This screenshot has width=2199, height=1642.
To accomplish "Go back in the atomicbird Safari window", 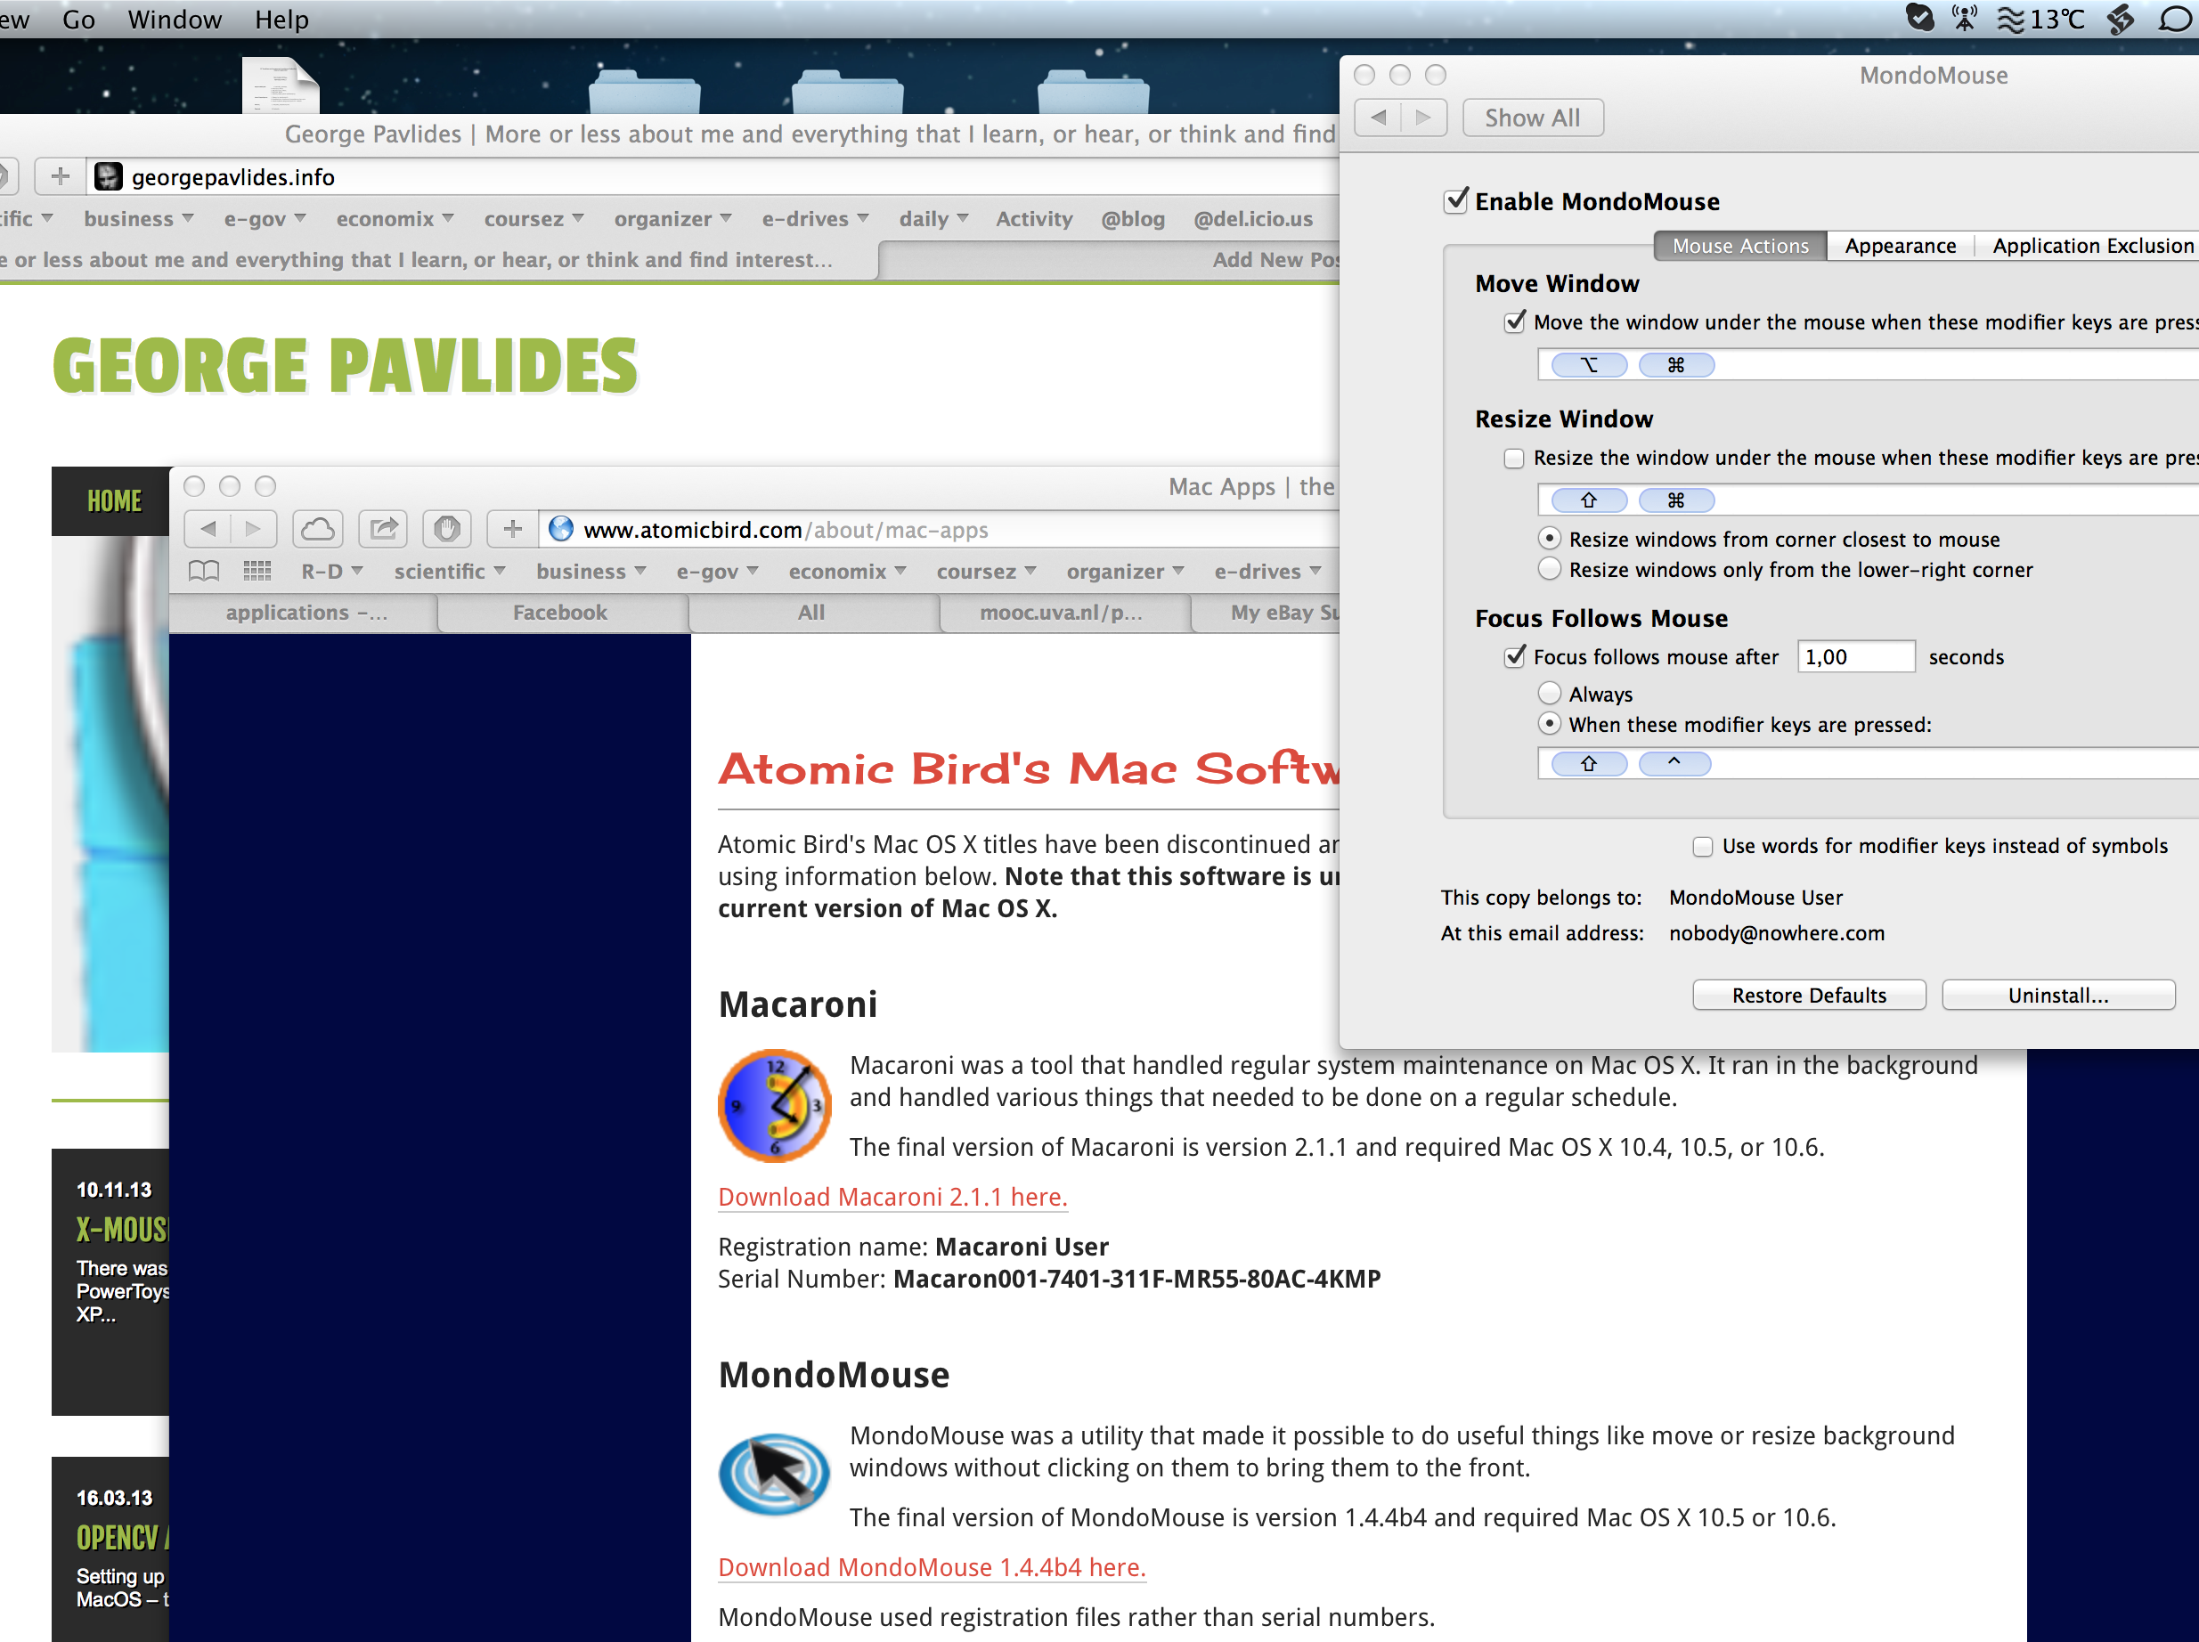I will pyautogui.click(x=208, y=529).
